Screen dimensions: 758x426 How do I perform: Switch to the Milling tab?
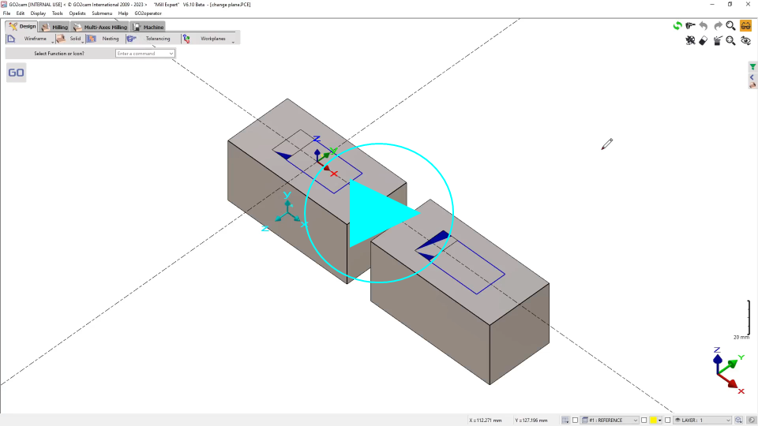point(54,27)
